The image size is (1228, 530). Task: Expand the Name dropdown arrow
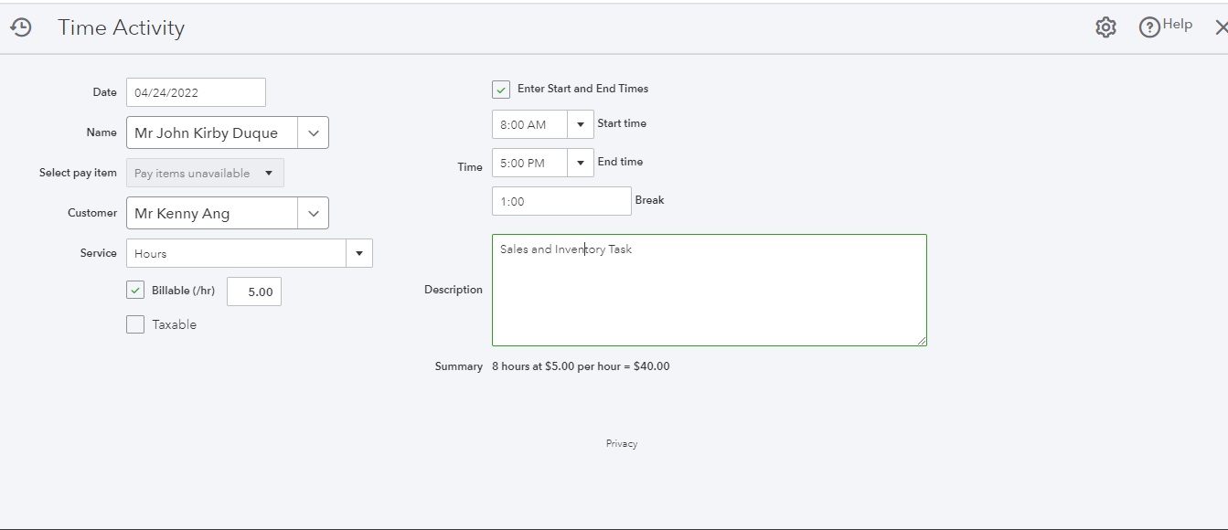click(313, 132)
